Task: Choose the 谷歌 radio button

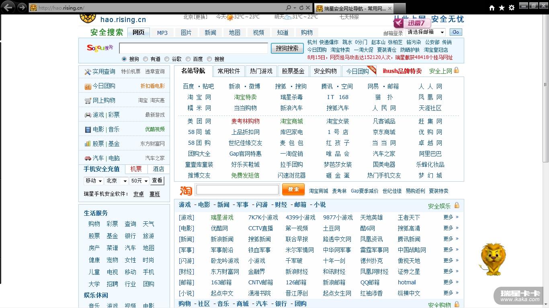Action: 167,59
